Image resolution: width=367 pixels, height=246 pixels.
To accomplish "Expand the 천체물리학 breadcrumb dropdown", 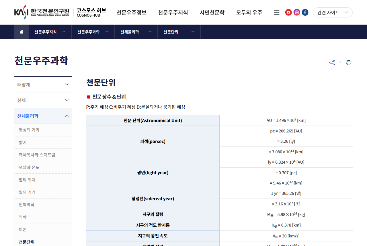I will pyautogui.click(x=136, y=32).
